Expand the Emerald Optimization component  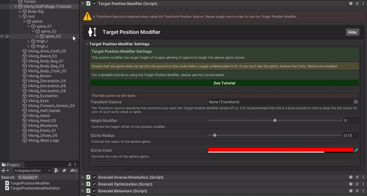(x=83, y=184)
